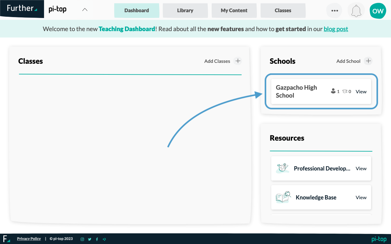Open the Instagram link in the footer
The width and height of the screenshot is (391, 244).
tap(82, 239)
